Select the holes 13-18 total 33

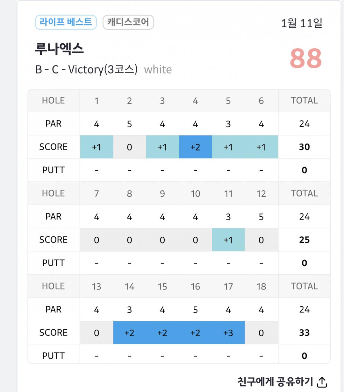coord(304,333)
